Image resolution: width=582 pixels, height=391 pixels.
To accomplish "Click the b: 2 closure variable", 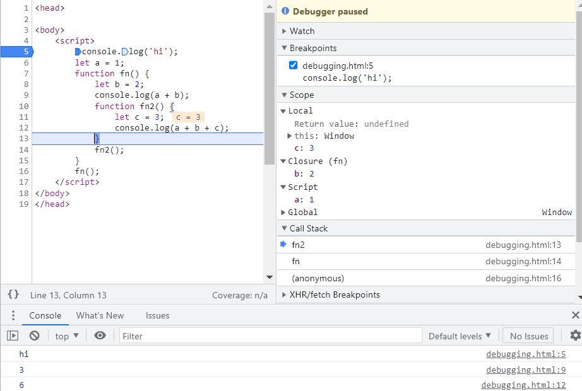I will 304,173.
